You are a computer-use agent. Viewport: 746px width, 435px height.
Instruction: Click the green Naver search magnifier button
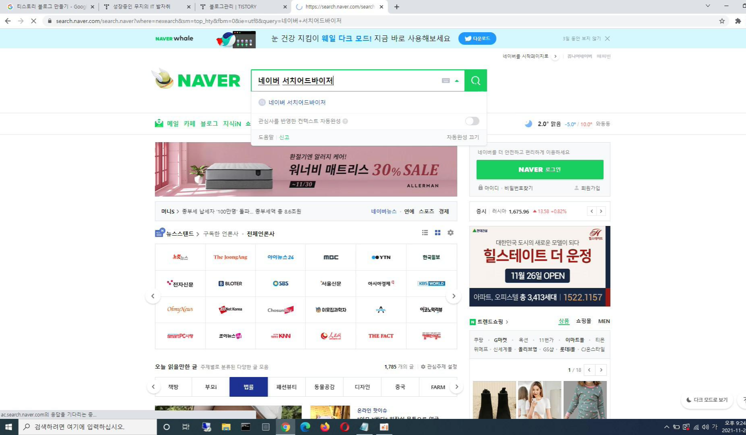[x=476, y=81]
